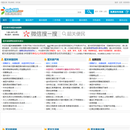The image size is (130, 130).
Task: Click the magnifier search button
Action: pos(89,12)
